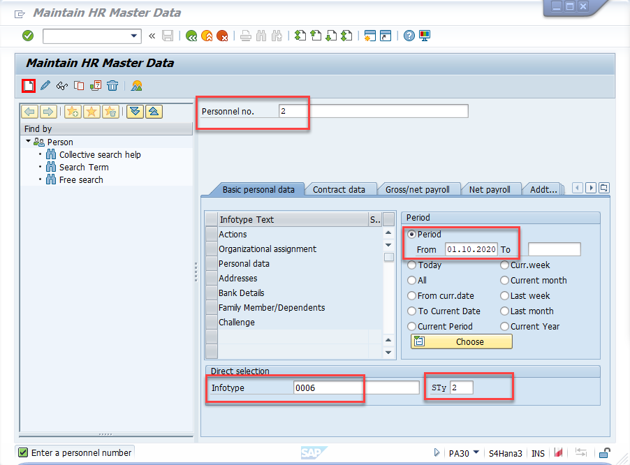Select Current Period radio button

click(412, 327)
